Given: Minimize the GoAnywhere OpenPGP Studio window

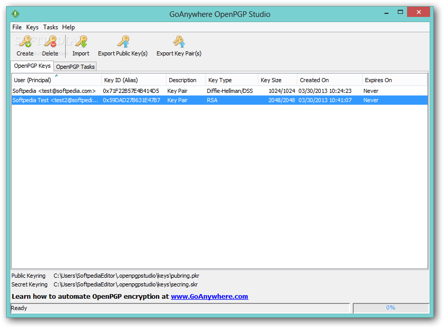Looking at the screenshot, I should [x=387, y=12].
